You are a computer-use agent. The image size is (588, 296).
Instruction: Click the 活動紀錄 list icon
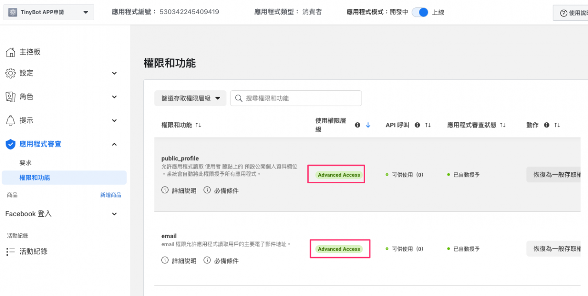[10, 252]
